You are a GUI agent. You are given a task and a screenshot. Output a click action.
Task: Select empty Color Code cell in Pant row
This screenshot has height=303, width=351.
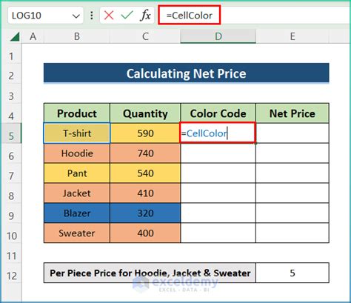(x=218, y=173)
